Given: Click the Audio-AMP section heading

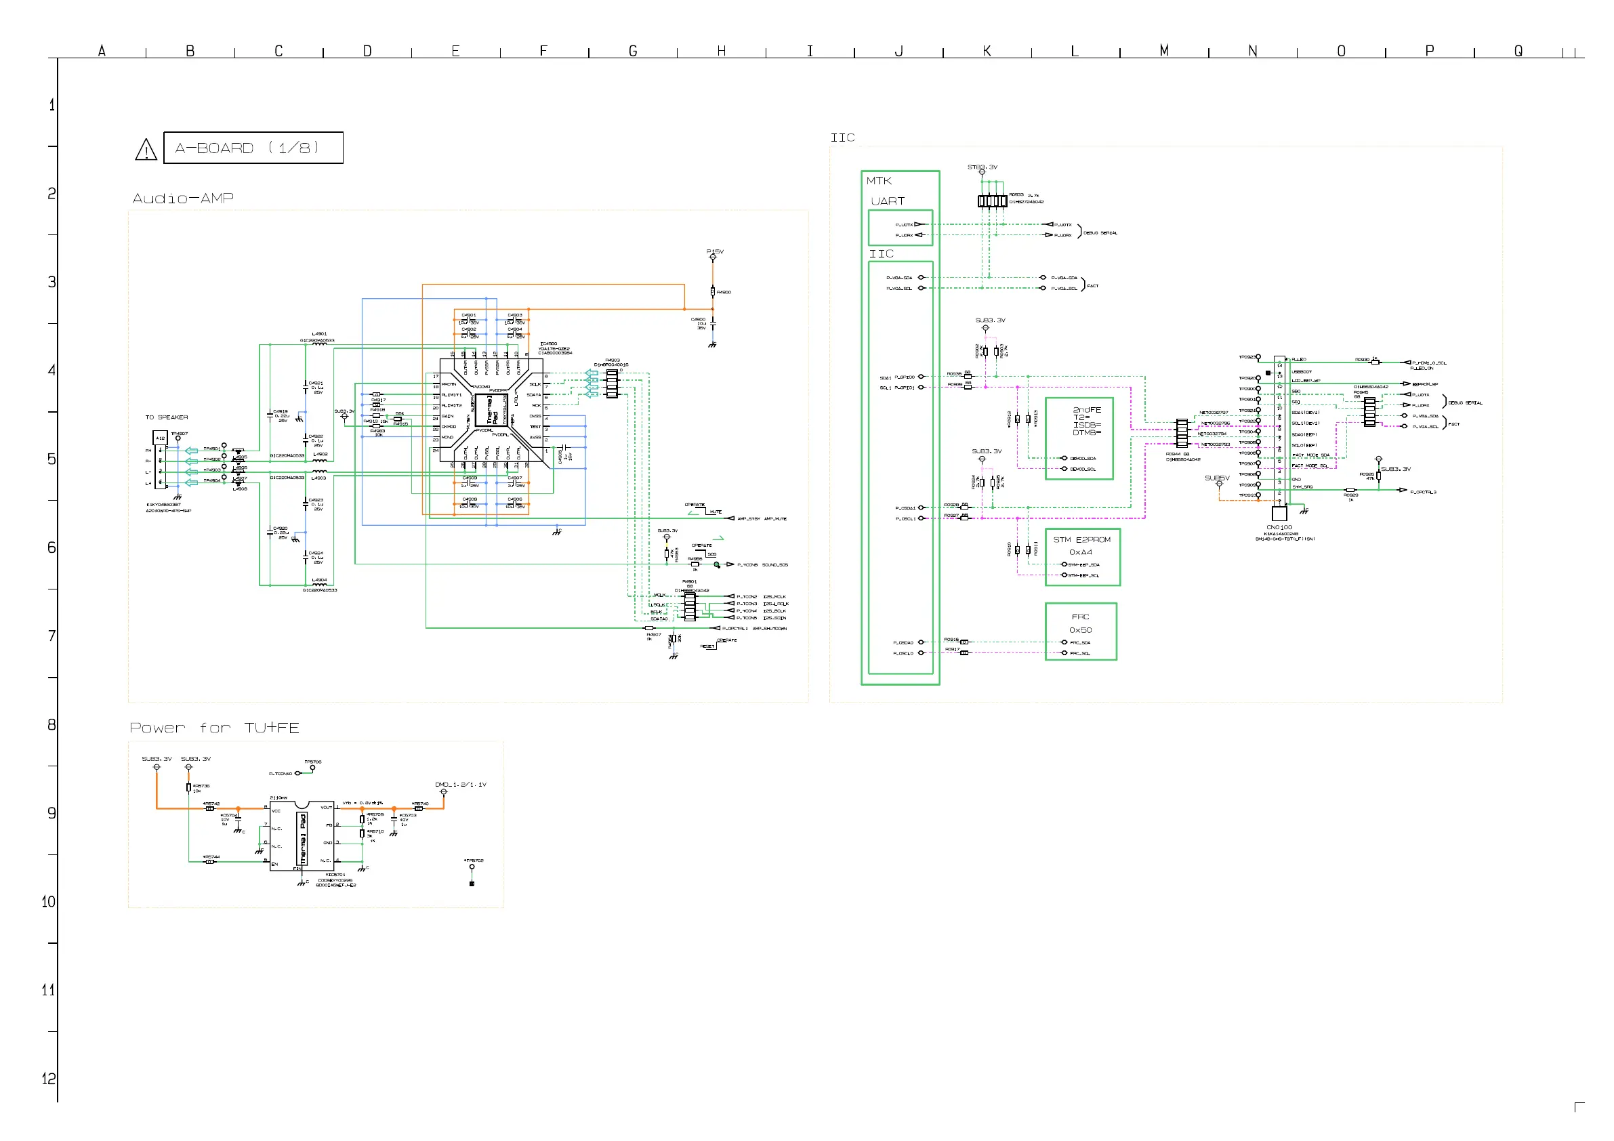Looking at the screenshot, I should 183,199.
